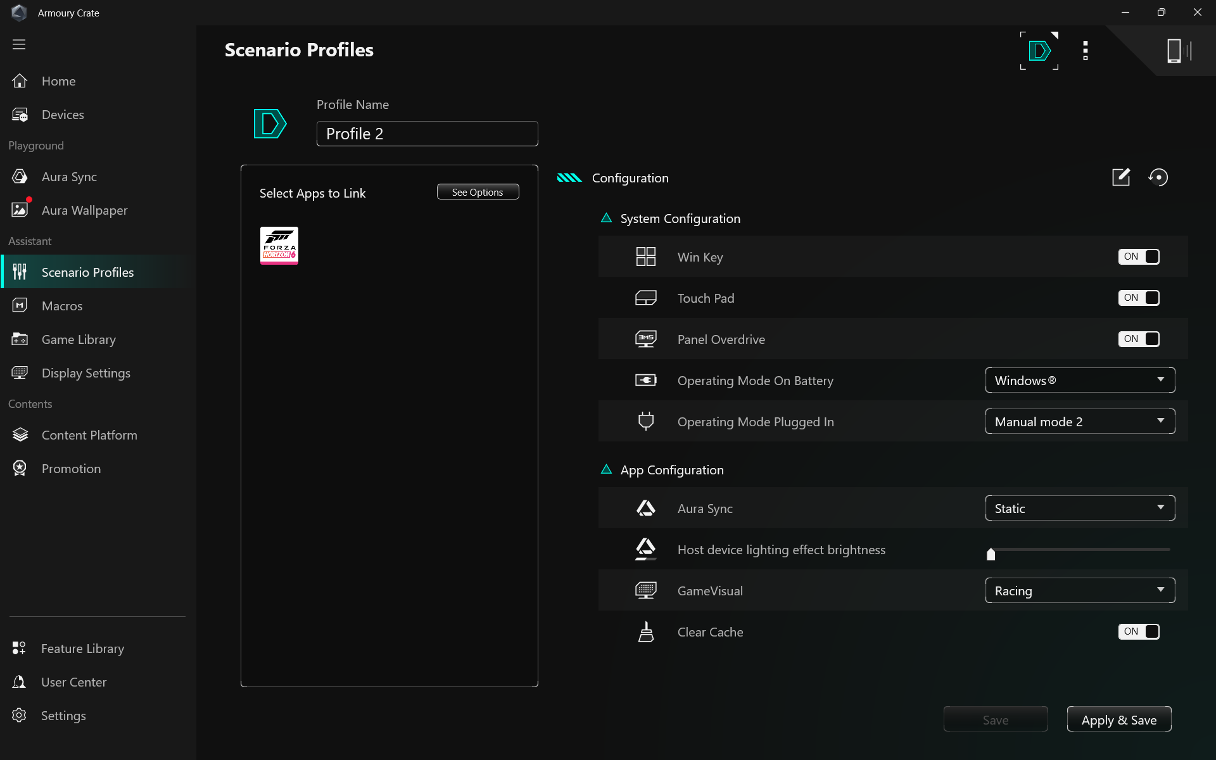Click the Operating Mode On Battery icon
Screen dimensions: 1216x760
(646, 380)
